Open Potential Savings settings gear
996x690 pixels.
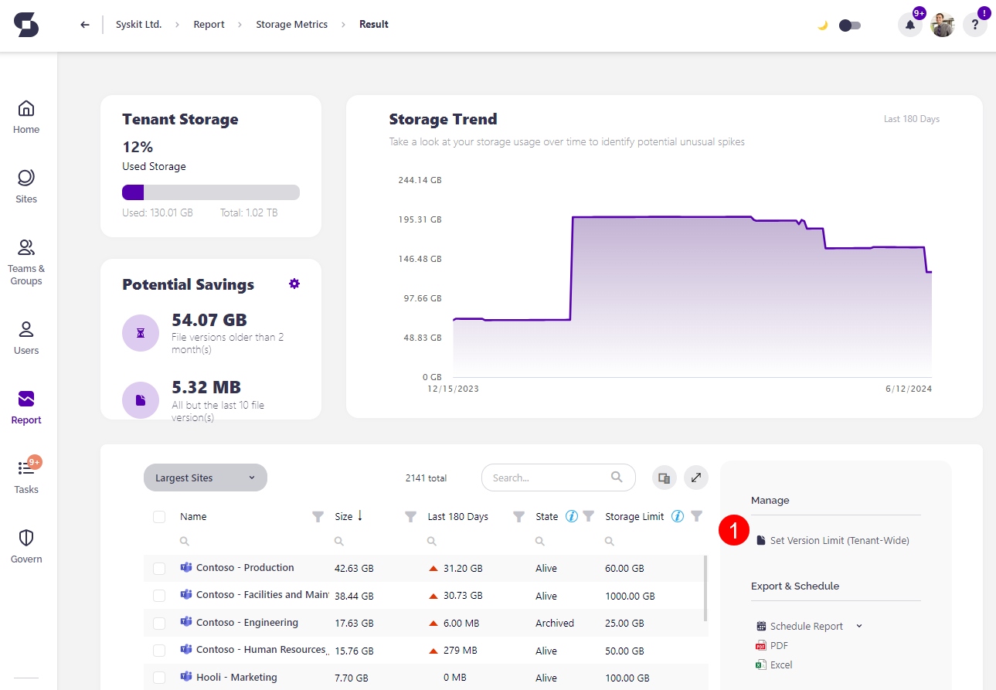(294, 284)
